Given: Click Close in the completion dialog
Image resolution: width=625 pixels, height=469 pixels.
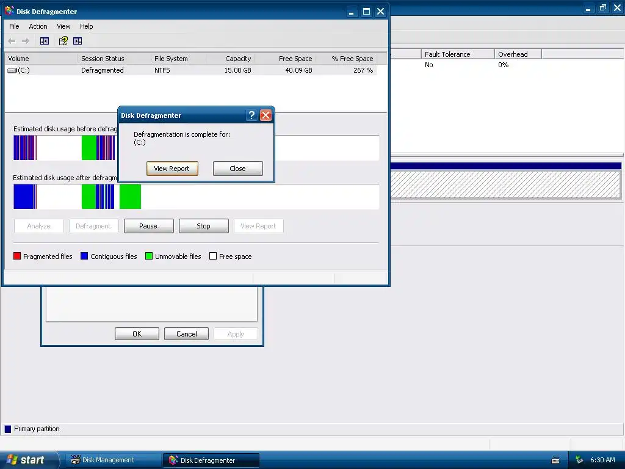Looking at the screenshot, I should [x=237, y=169].
